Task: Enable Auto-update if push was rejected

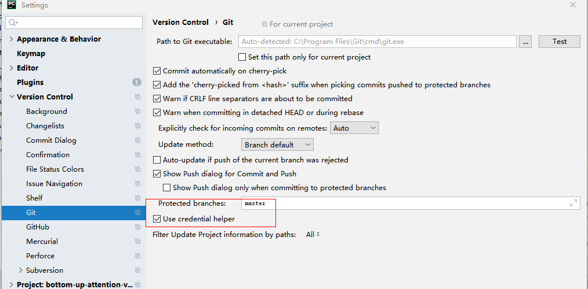Action: pyautogui.click(x=157, y=160)
